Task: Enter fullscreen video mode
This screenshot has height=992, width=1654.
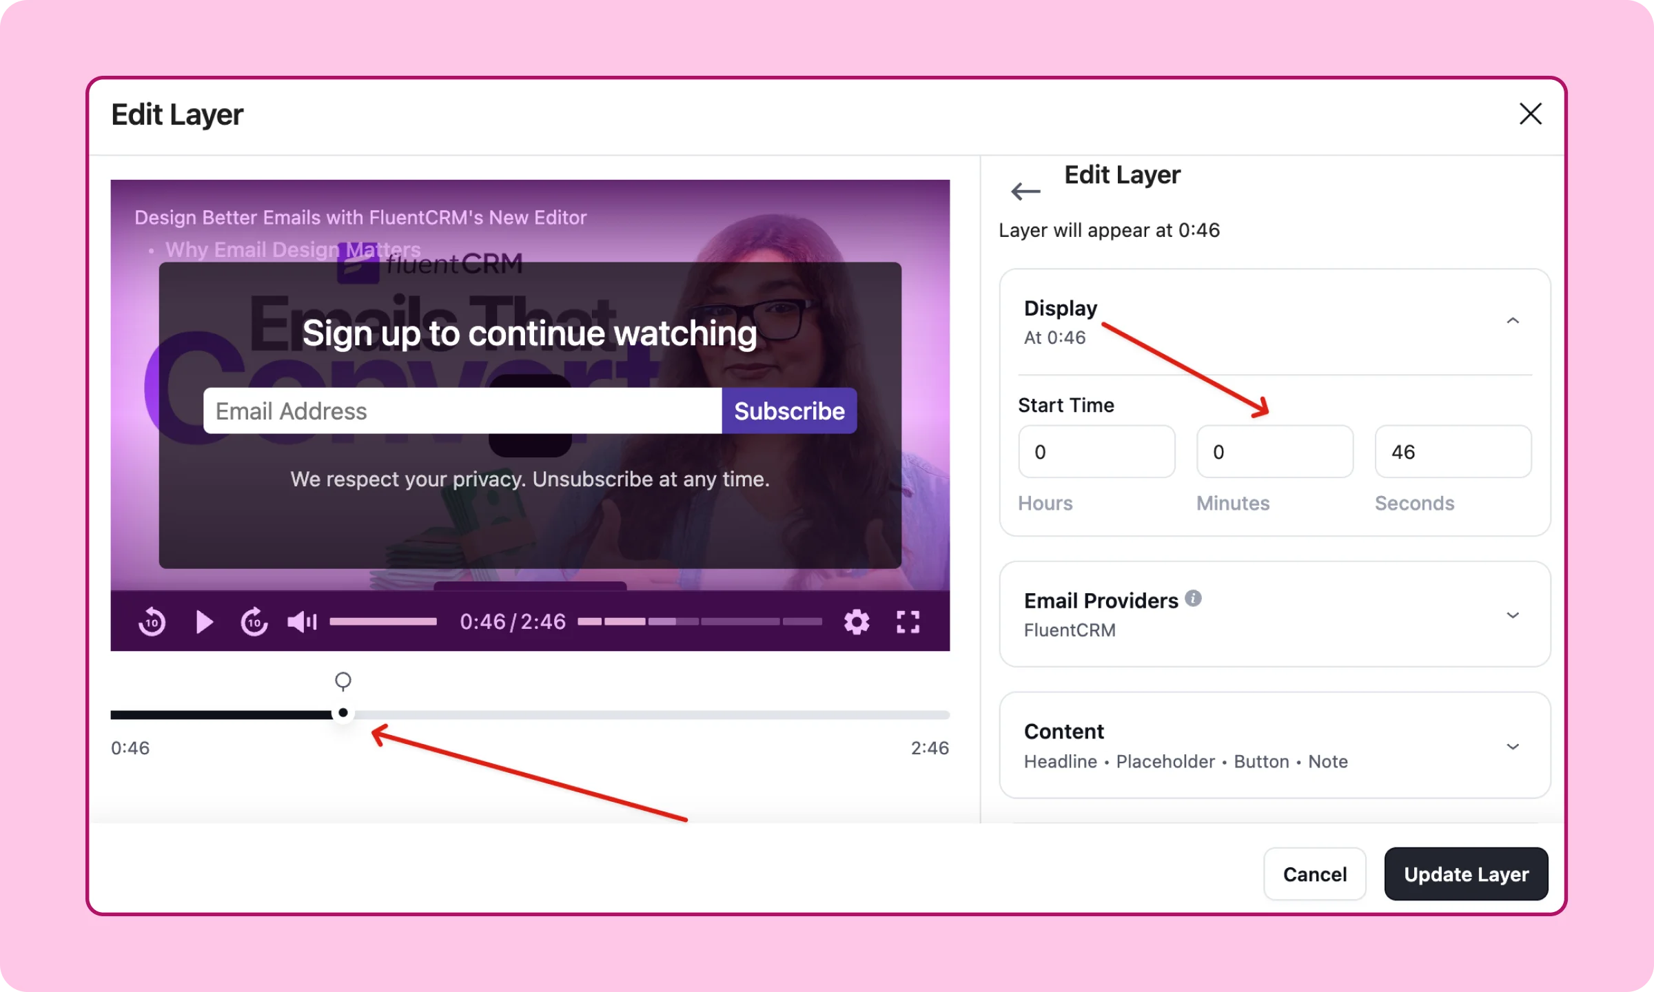Action: click(x=908, y=622)
